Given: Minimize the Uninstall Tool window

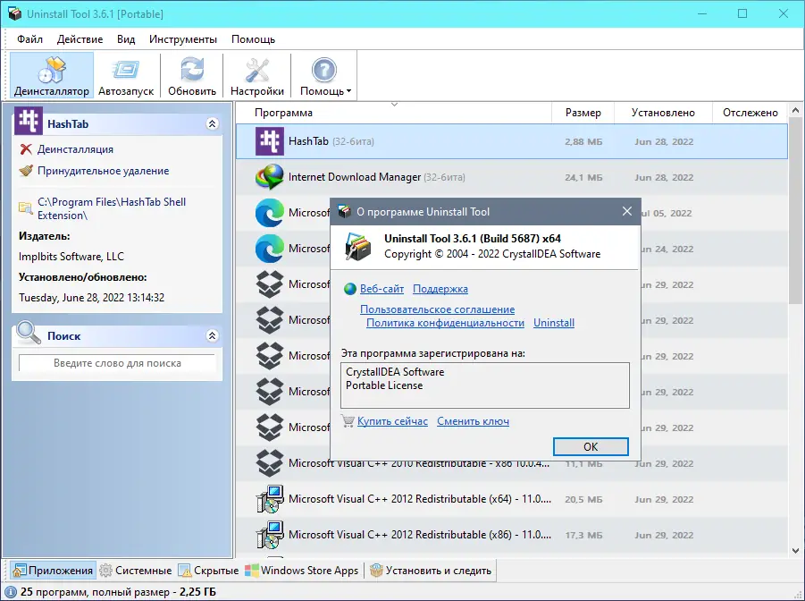Looking at the screenshot, I should (702, 14).
